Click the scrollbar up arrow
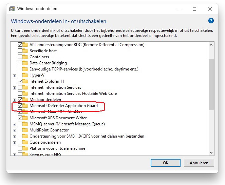This screenshot has width=225, height=185. coord(211,45)
